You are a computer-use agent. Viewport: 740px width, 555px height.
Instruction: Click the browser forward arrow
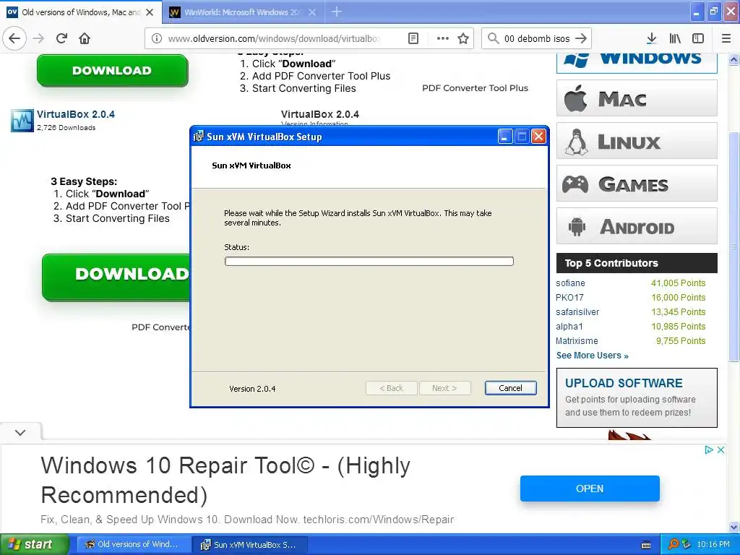point(38,38)
